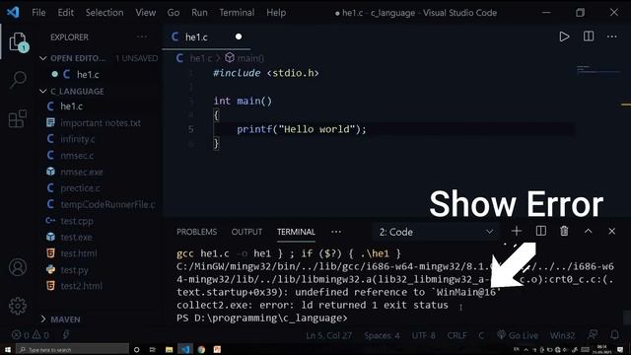Open notifications bell in status bar

614,335
